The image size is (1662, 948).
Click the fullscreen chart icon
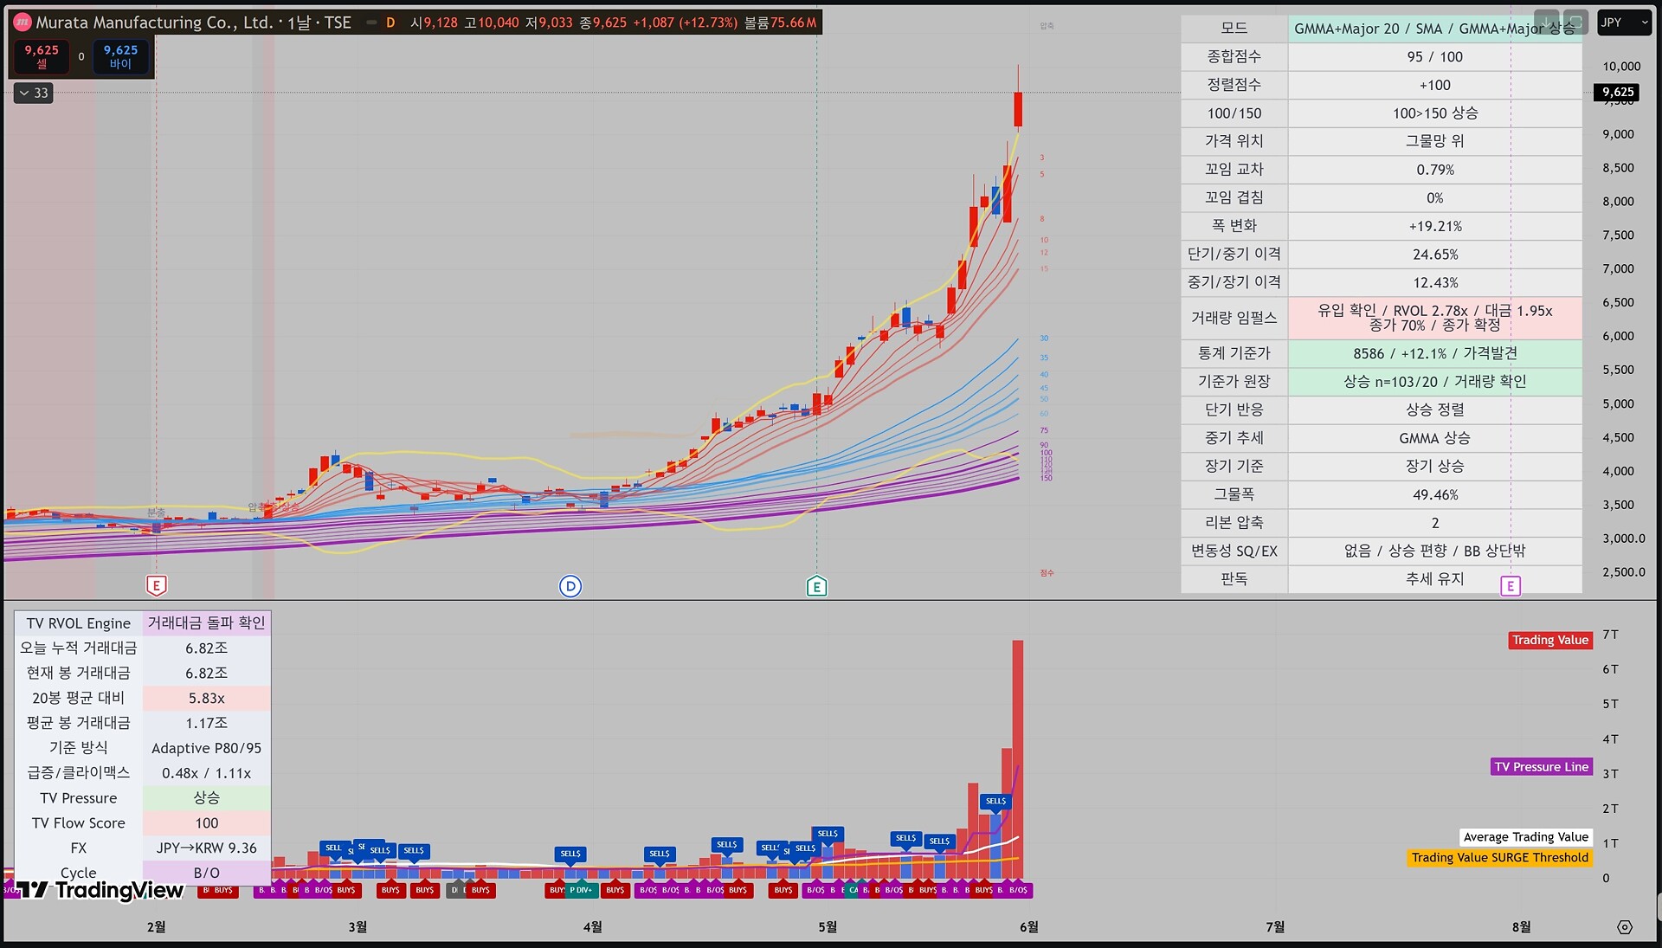pyautogui.click(x=1575, y=22)
